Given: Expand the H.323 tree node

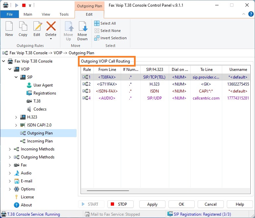Looking at the screenshot, I should pos(16,117).
